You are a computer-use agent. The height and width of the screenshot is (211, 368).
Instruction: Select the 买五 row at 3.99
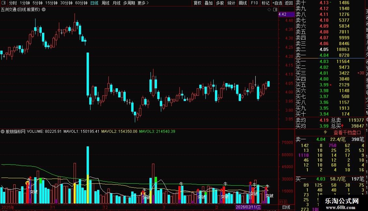pyautogui.click(x=330, y=85)
